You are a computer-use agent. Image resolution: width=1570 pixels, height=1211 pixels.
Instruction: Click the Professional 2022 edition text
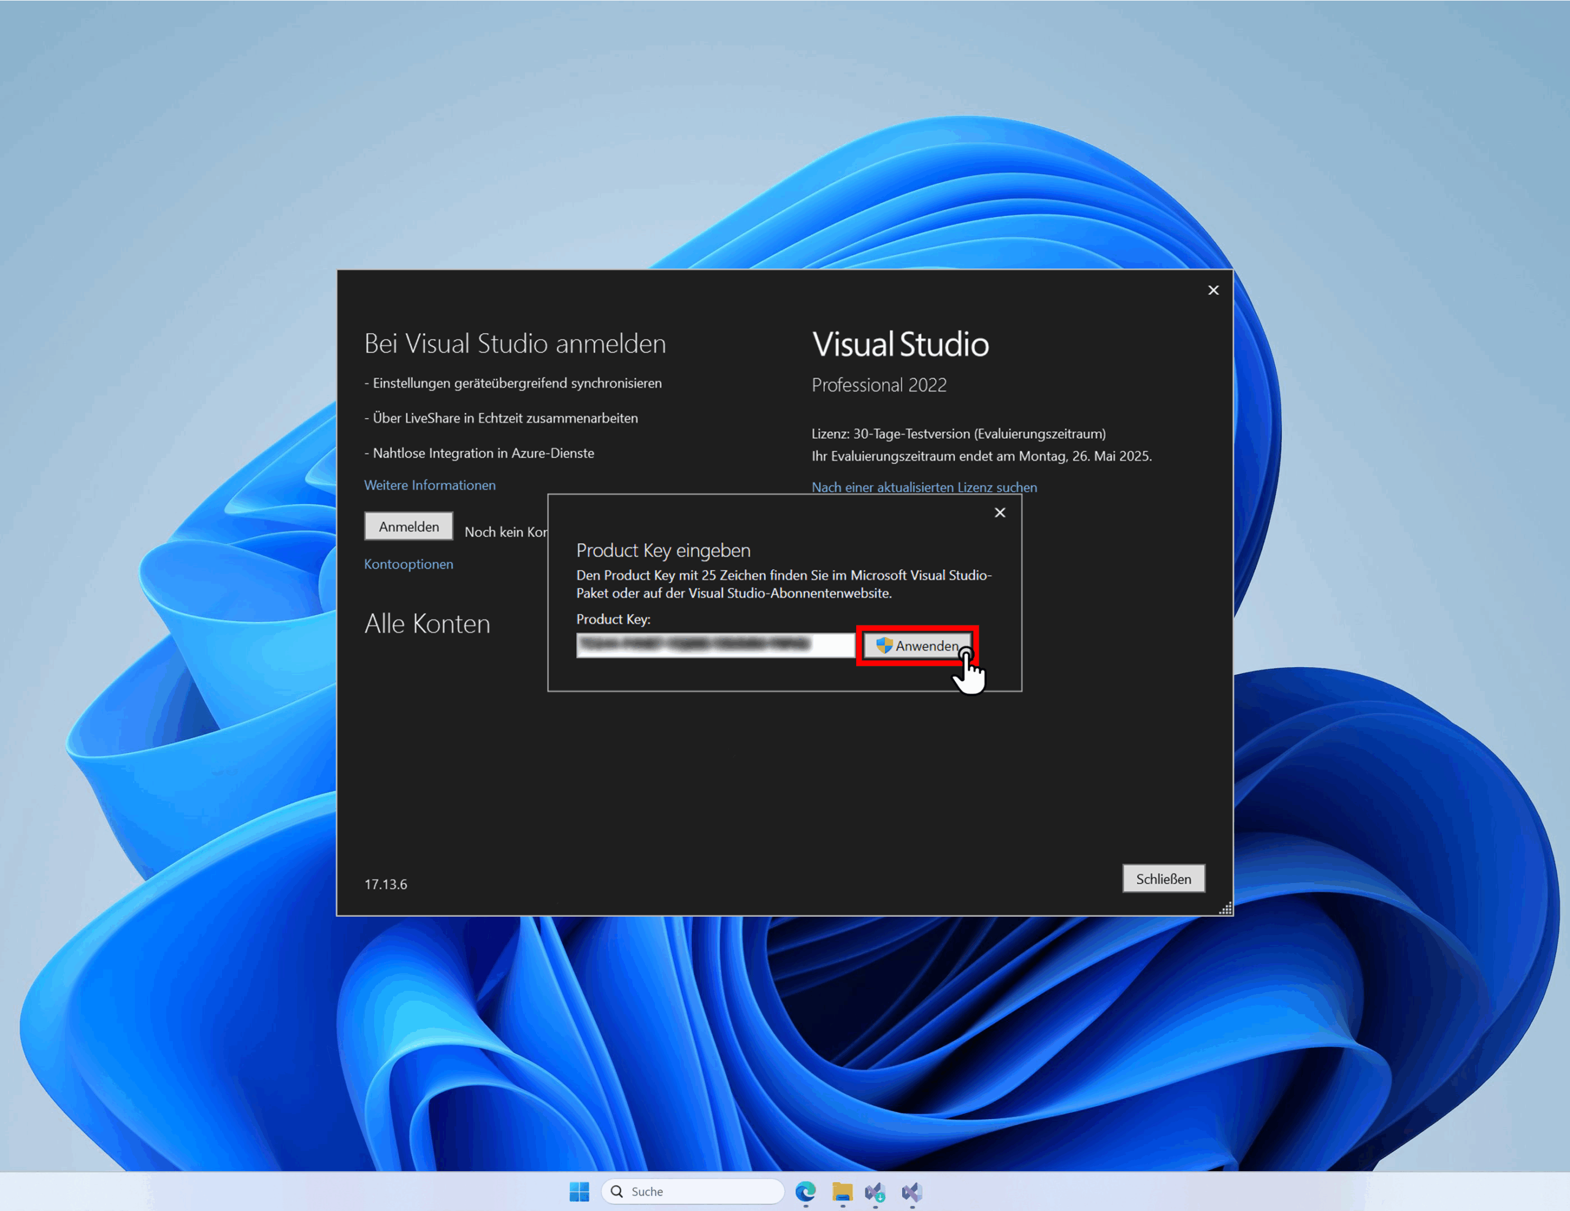click(x=878, y=385)
